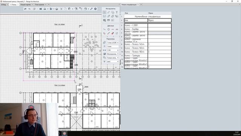
Task: Open the Settings wrench icon
Action: pos(91,9)
